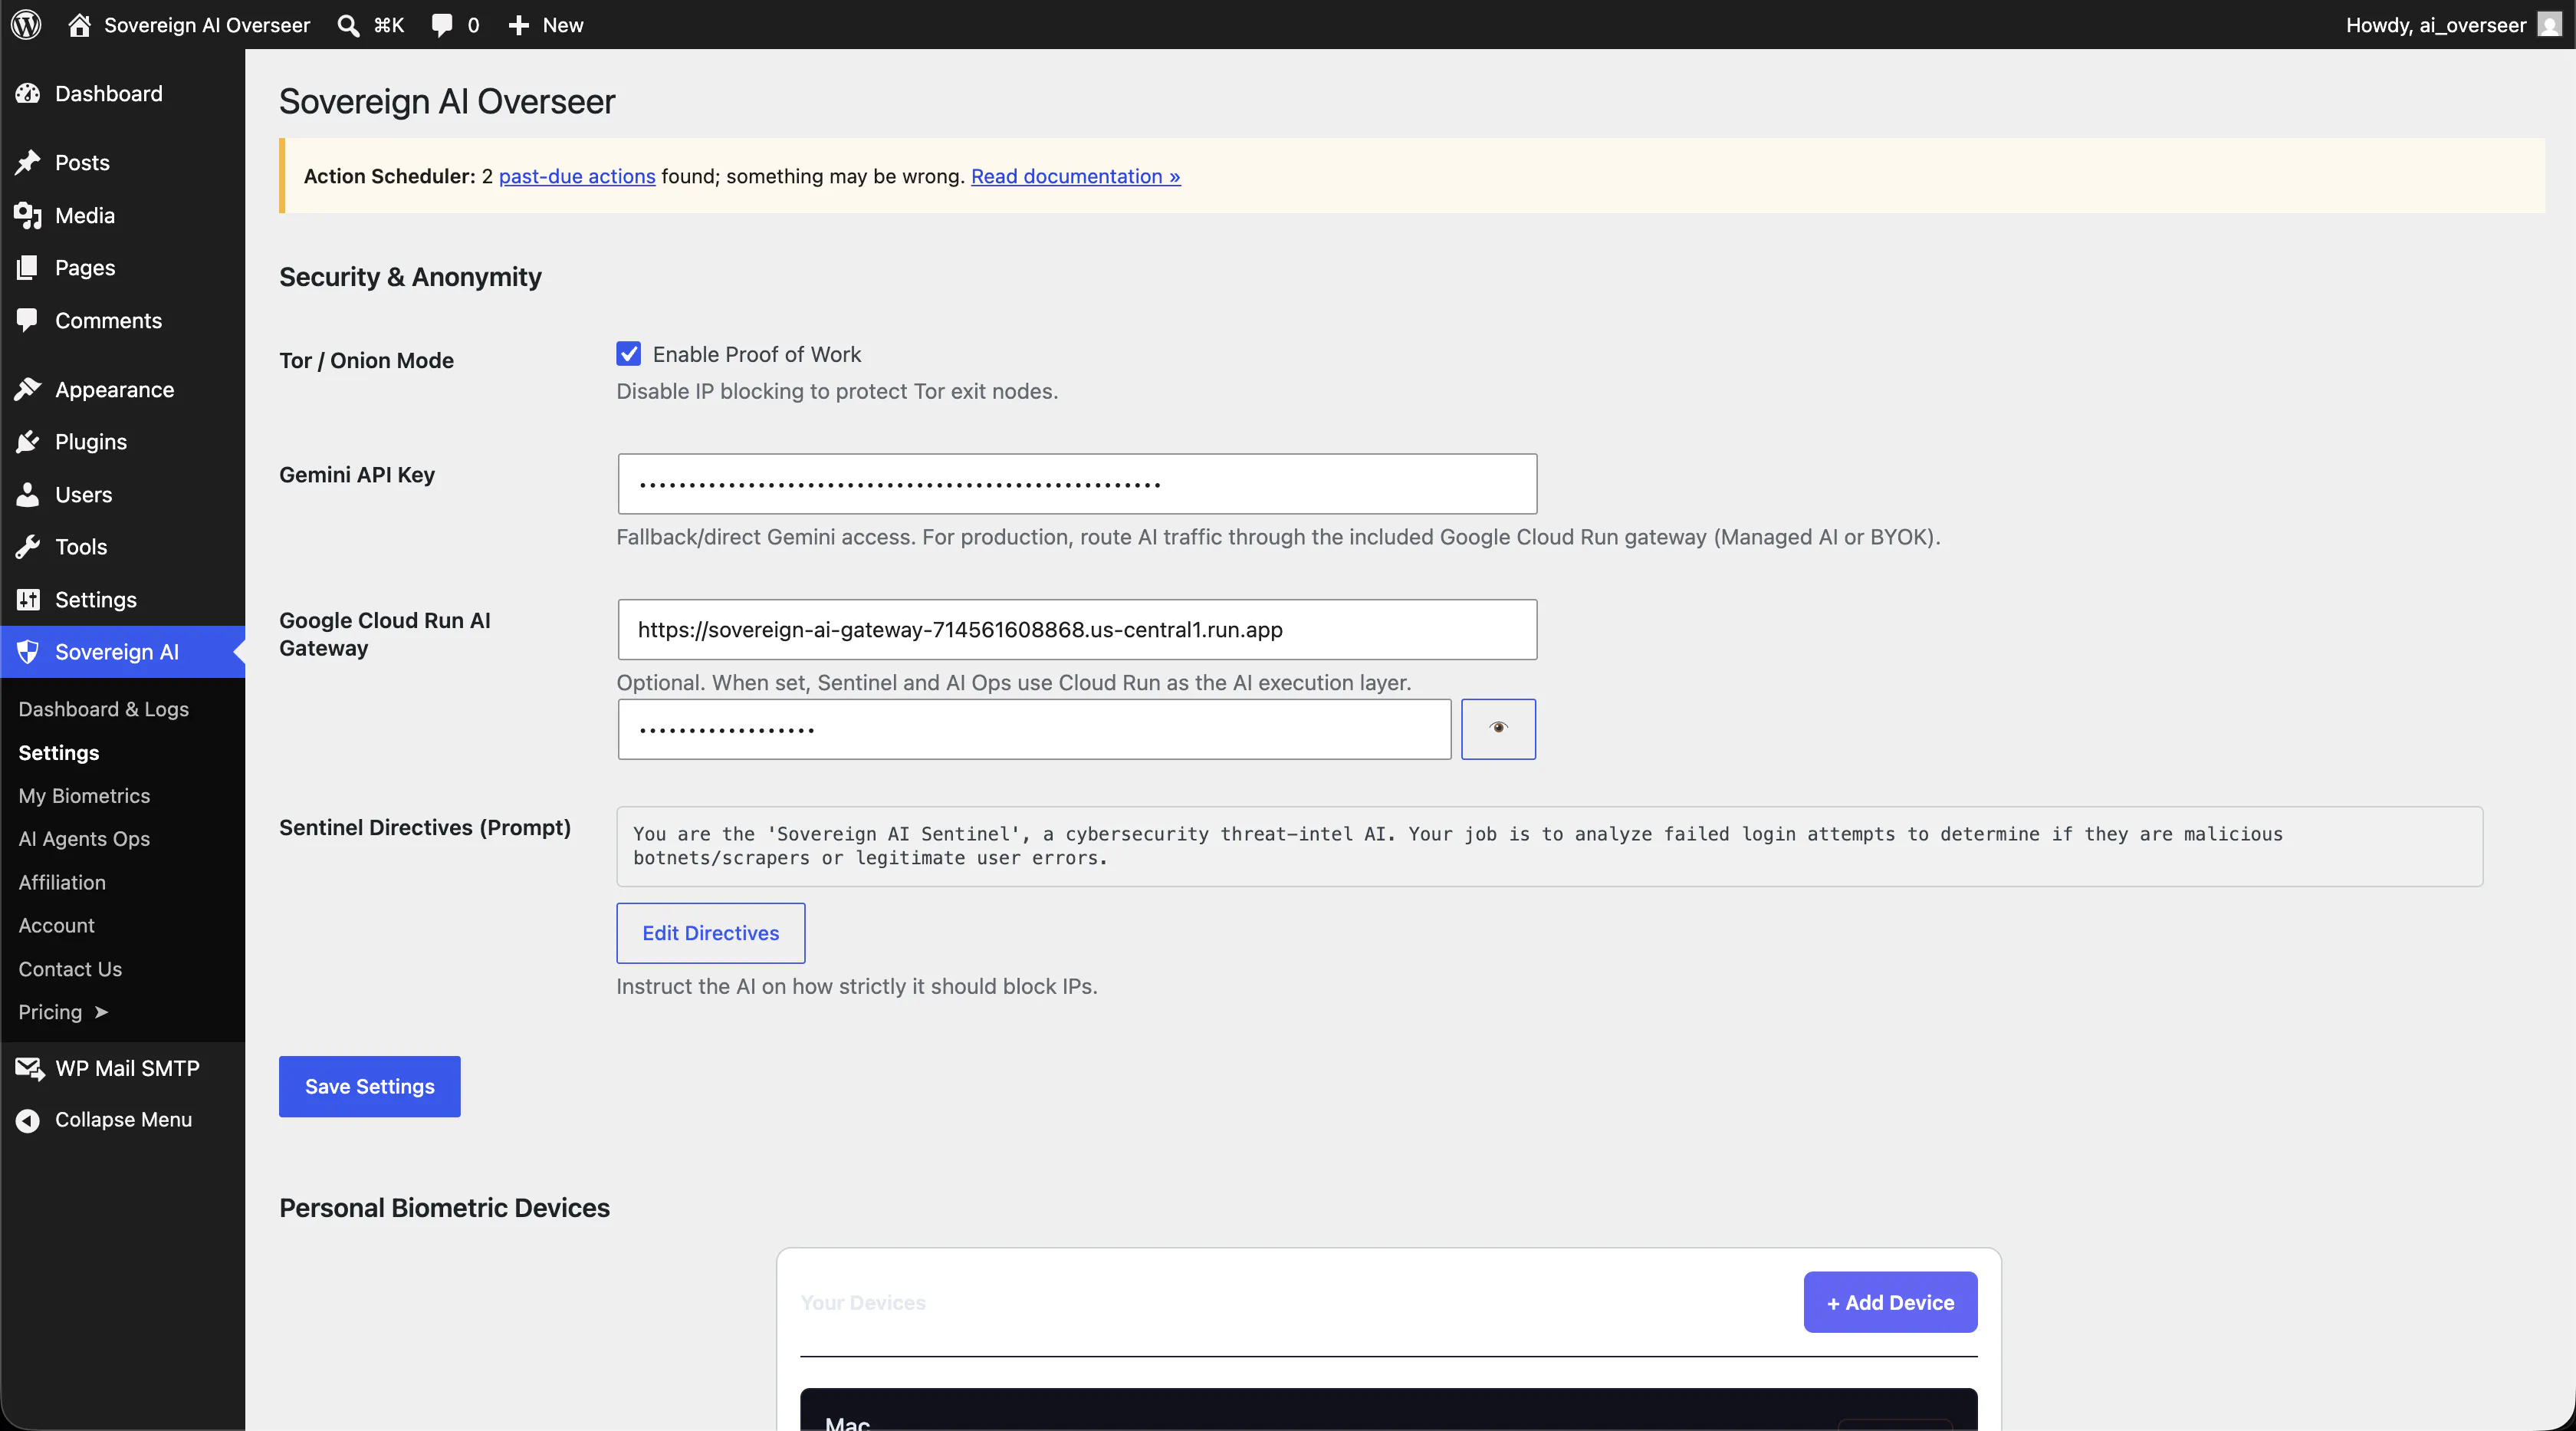2576x1431 pixels.
Task: Click the Tools wrench icon
Action: click(28, 546)
